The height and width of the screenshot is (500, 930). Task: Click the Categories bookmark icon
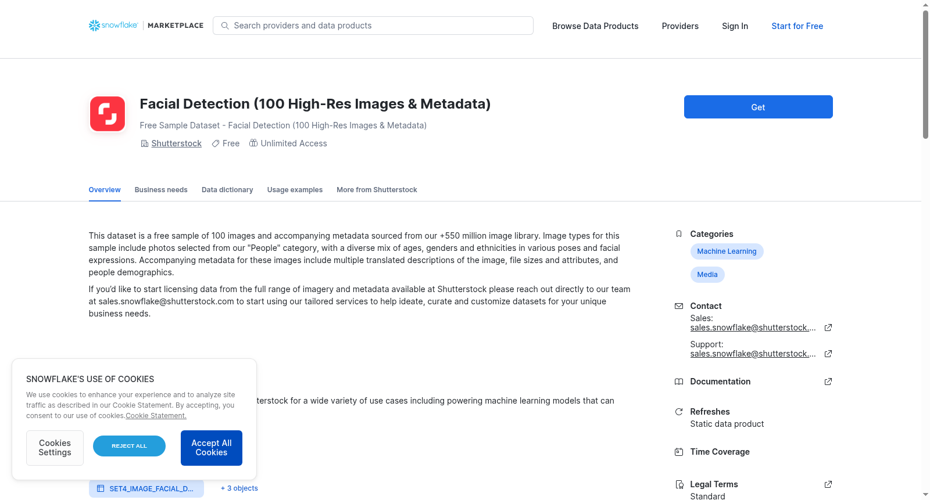679,234
